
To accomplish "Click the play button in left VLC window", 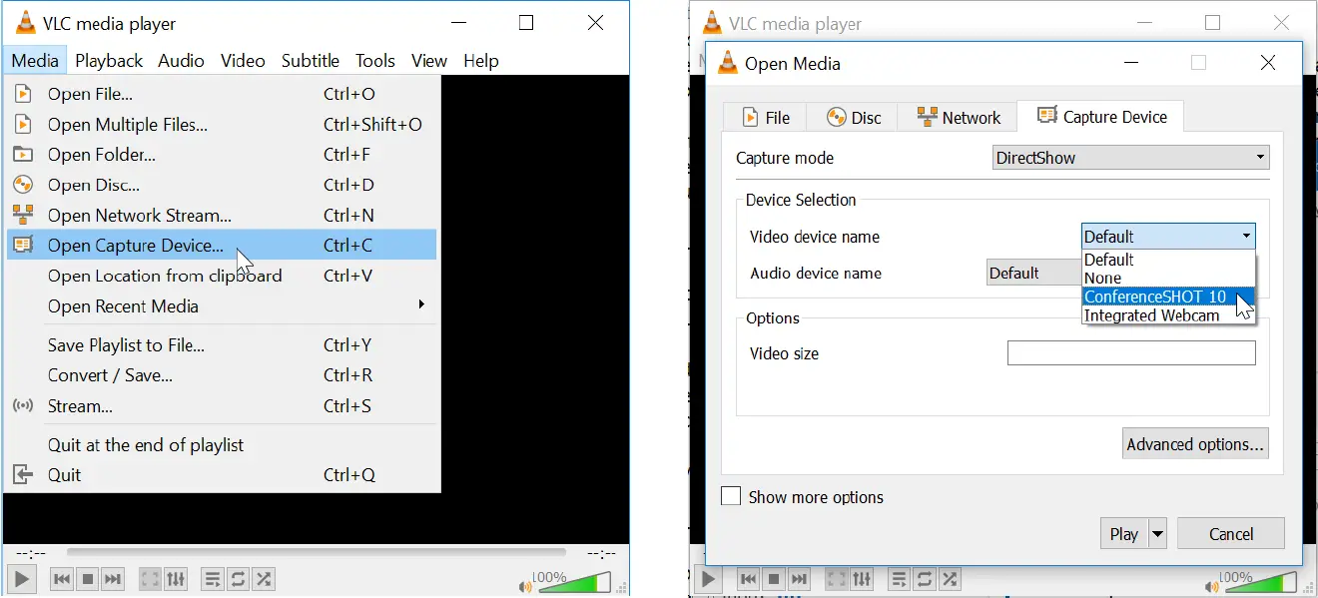I will point(22,579).
